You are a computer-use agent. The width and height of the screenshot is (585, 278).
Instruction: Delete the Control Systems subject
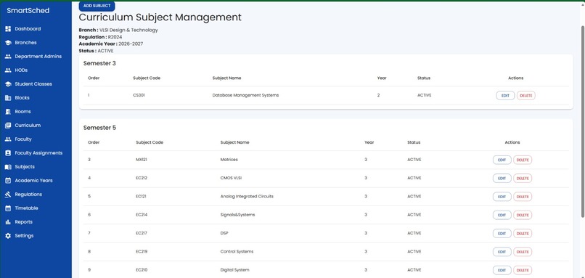[x=523, y=252]
